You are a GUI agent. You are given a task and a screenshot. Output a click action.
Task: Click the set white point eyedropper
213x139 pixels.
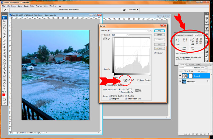point(133,80)
